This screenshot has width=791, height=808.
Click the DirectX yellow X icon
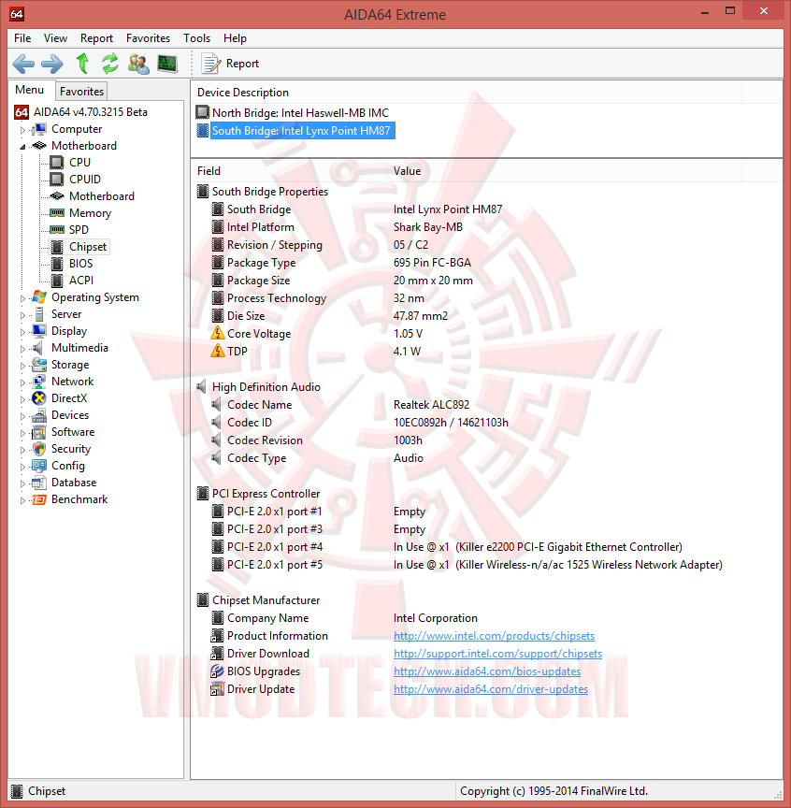[39, 398]
